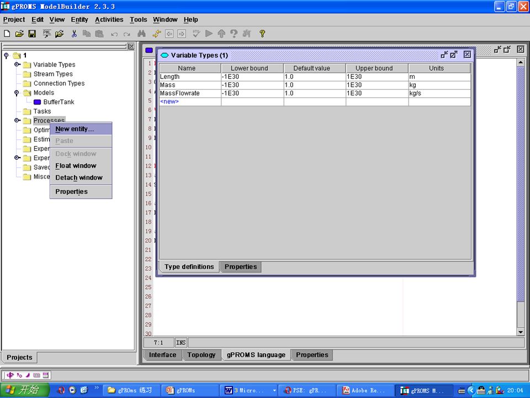The image size is (530, 398).
Task: Click the kg/s units cell
Action: pyautogui.click(x=439, y=93)
